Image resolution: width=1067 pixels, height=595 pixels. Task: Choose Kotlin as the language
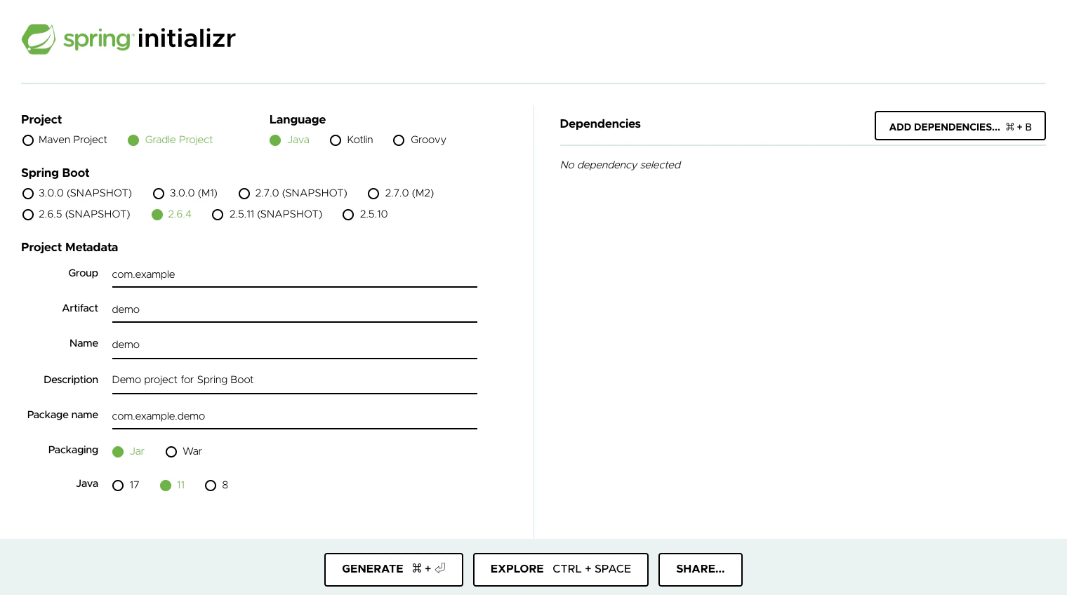point(351,140)
